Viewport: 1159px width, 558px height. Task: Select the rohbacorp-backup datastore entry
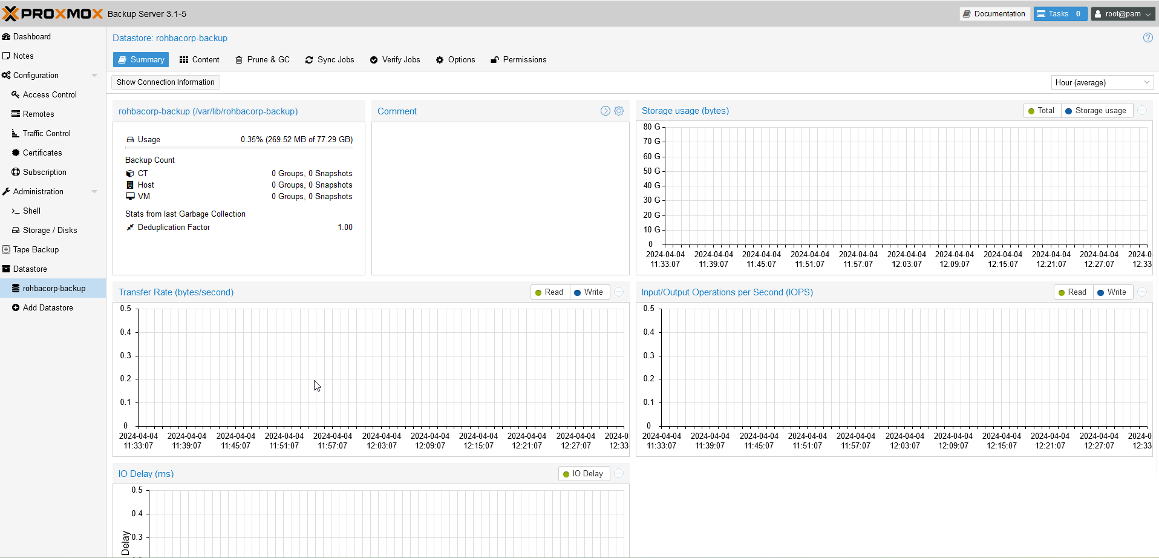53,288
